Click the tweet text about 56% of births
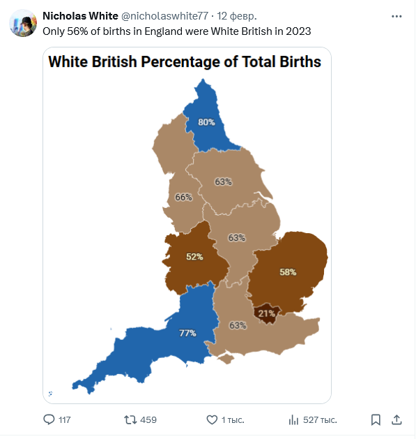416x439 pixels. tap(177, 31)
